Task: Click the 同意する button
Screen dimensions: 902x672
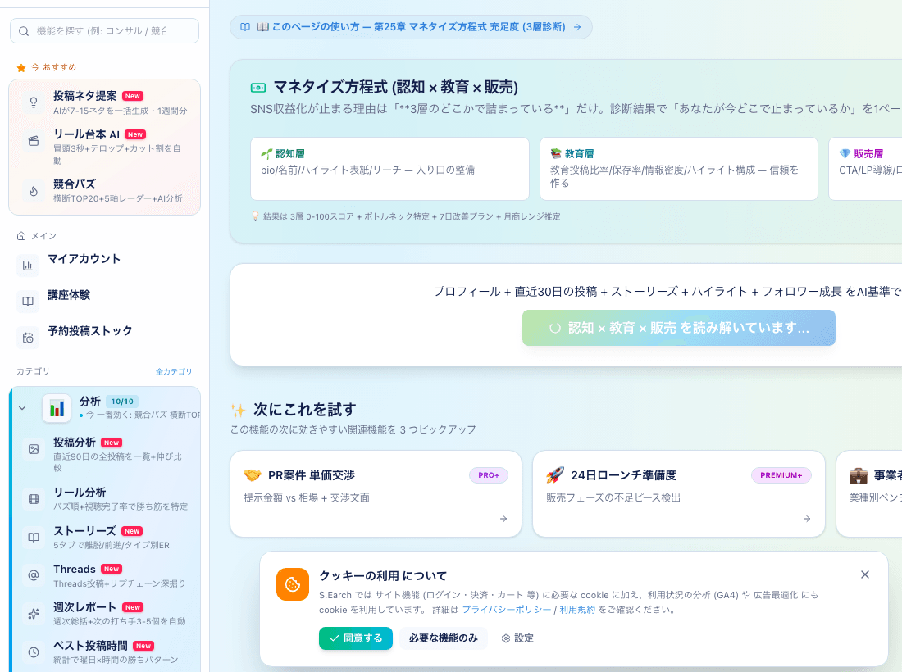Action: [x=356, y=638]
